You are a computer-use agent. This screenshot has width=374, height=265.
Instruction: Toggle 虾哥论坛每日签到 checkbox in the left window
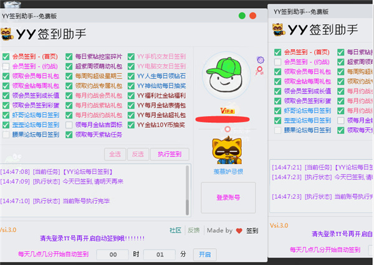(6, 115)
